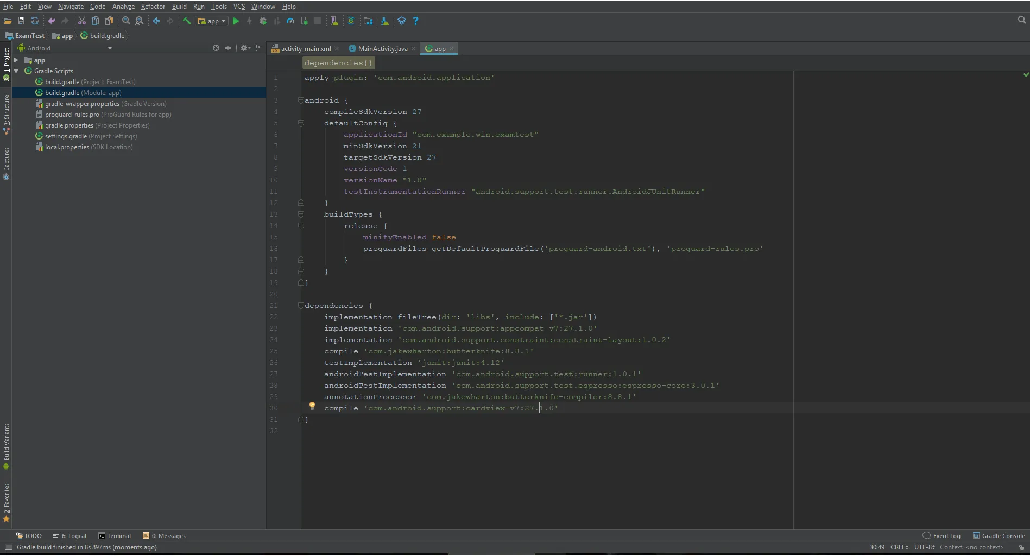
Task: Click the intention lightbulb on line 30
Action: pos(312,406)
